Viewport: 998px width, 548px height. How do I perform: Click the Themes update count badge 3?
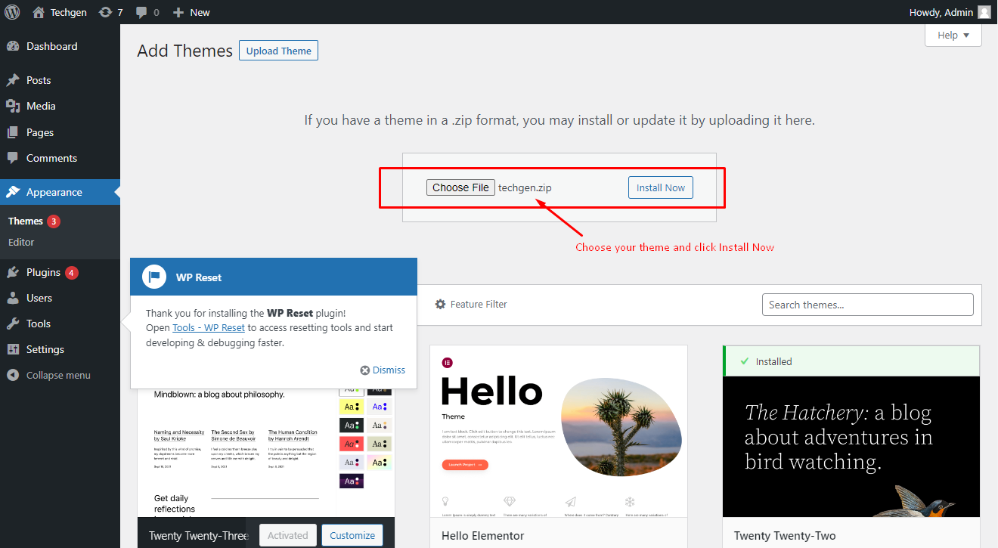tap(54, 221)
